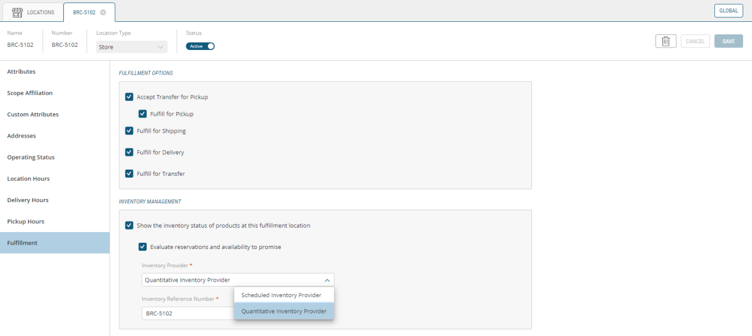Go to Operating Status section

click(x=31, y=158)
